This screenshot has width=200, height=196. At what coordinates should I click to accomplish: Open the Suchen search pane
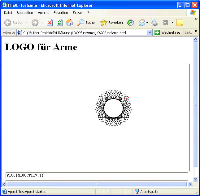(87, 23)
